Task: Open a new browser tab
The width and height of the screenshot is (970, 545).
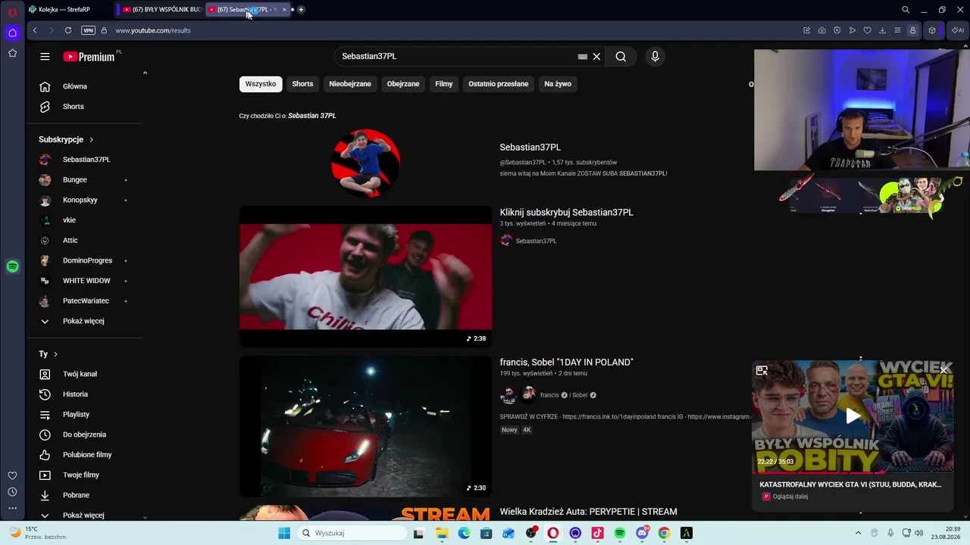Action: (301, 10)
